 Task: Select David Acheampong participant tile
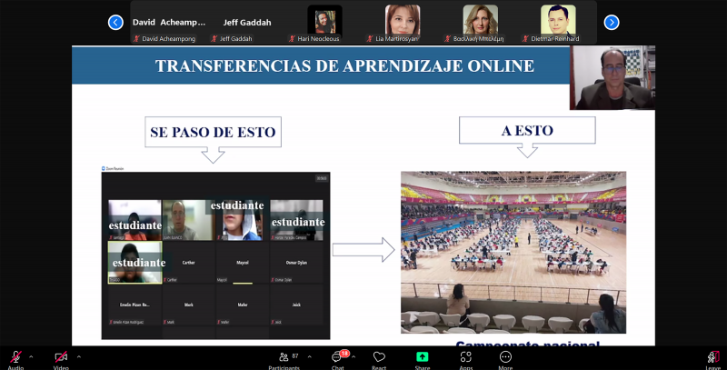tap(169, 22)
